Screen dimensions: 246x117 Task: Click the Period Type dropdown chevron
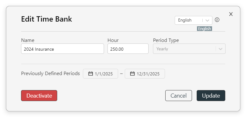pos(221,49)
